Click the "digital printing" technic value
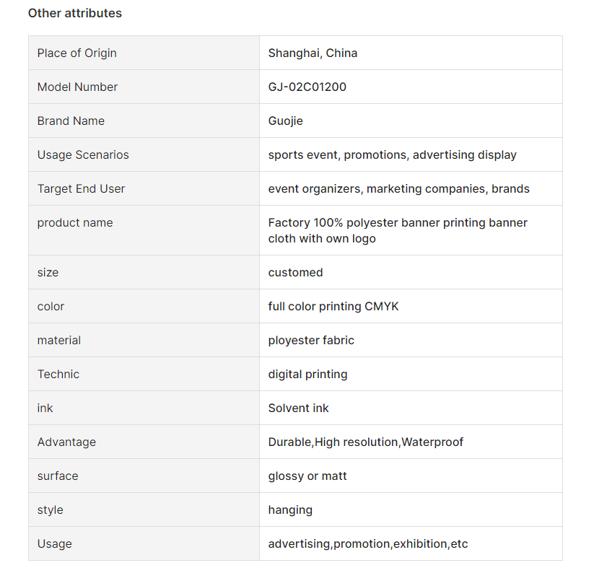The height and width of the screenshot is (573, 607). pos(307,374)
